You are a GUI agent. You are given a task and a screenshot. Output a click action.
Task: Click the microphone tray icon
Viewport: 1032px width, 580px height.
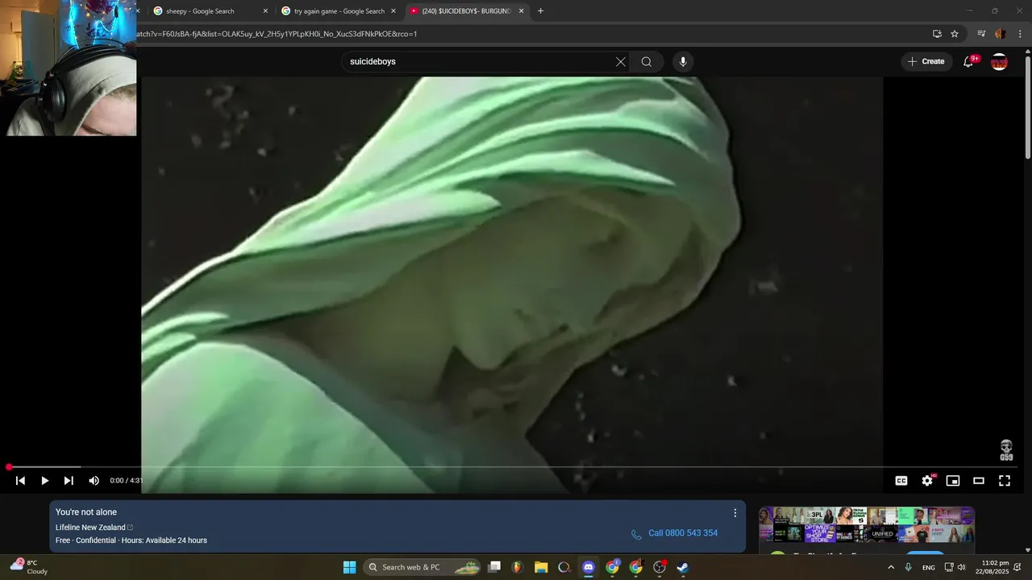[909, 567]
